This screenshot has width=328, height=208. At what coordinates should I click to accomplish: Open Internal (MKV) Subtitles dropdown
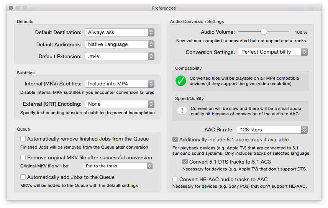pos(120,84)
